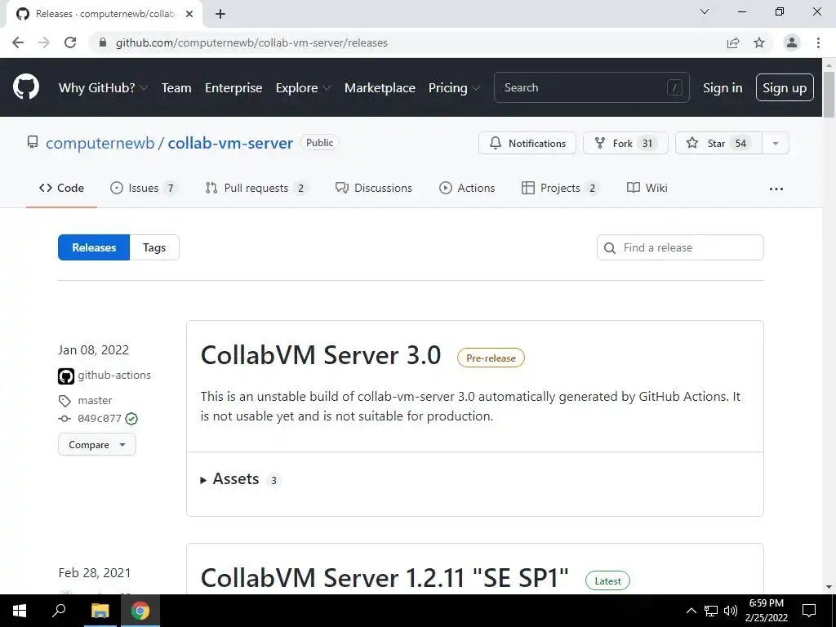Screen dimensions: 836x627
Task: Click the taskbar search magnifier
Action: click(59, 611)
